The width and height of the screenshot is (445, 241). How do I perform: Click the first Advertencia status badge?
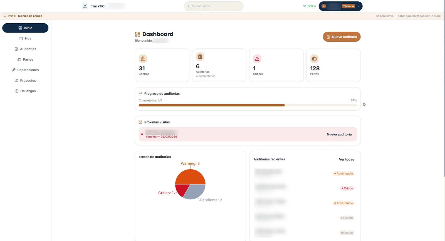tap(343, 174)
